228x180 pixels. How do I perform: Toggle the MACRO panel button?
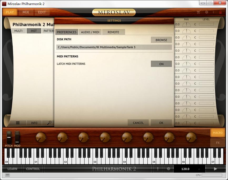(217, 133)
